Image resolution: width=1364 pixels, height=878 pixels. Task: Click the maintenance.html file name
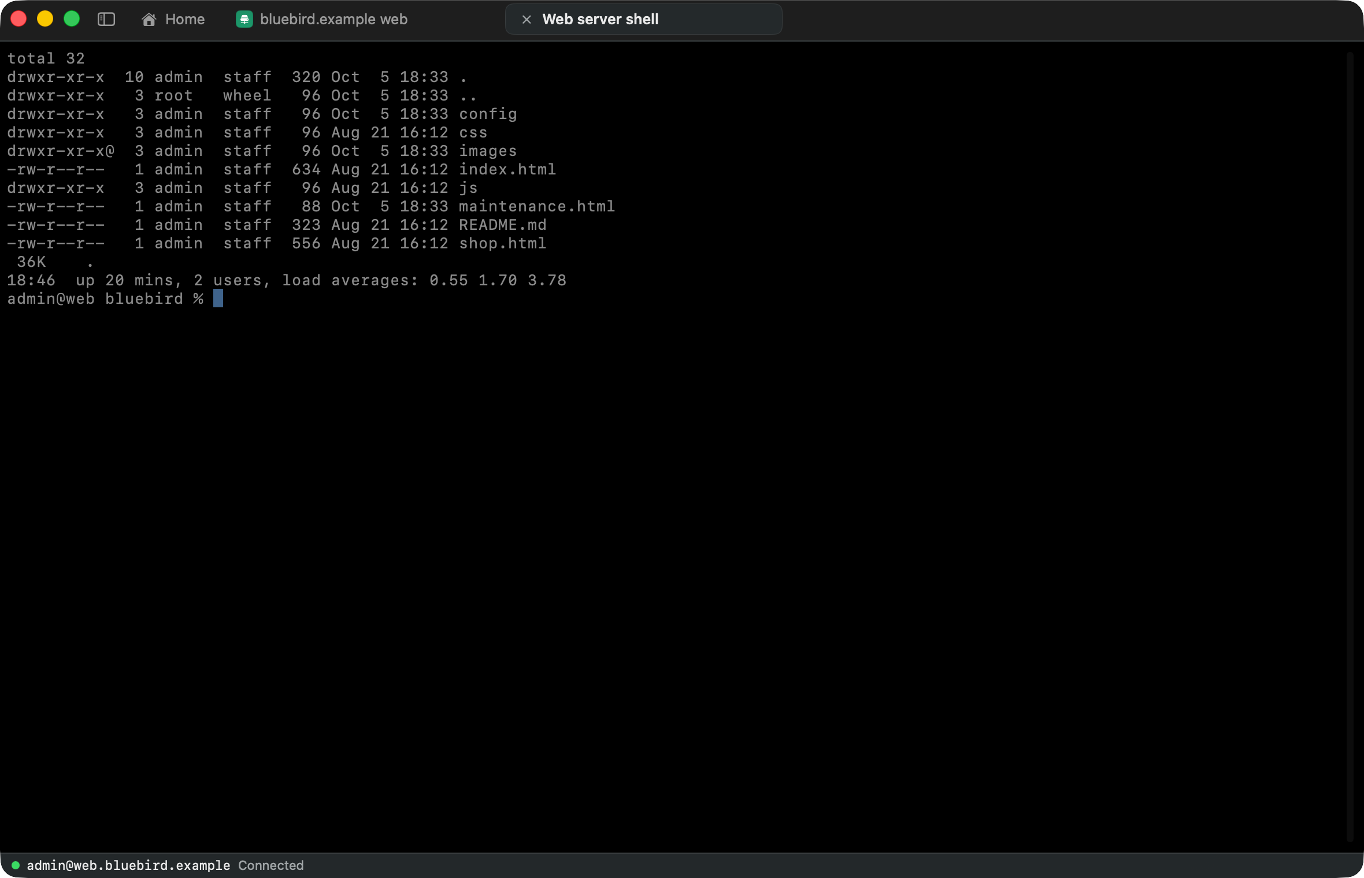(537, 206)
